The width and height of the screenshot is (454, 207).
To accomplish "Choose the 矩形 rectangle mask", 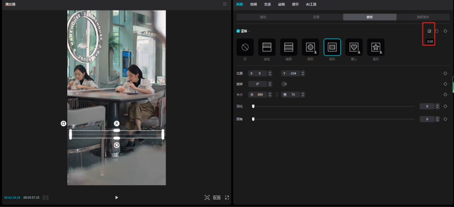I will pyautogui.click(x=332, y=47).
